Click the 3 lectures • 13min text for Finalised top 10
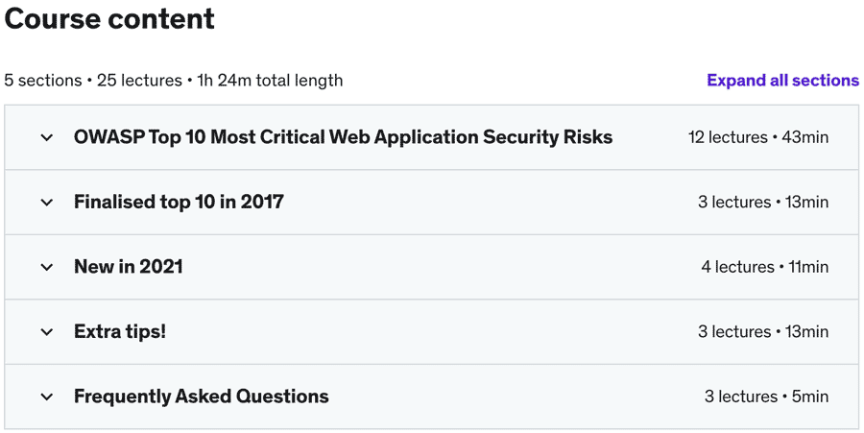This screenshot has width=864, height=433. click(x=762, y=203)
